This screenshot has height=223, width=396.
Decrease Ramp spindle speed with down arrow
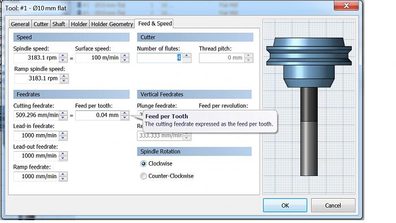[64, 81]
